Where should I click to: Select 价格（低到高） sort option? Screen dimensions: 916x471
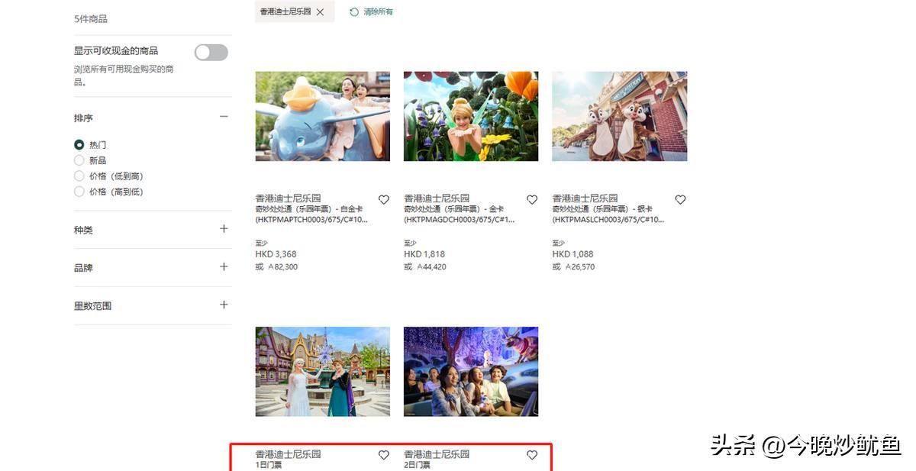point(79,176)
